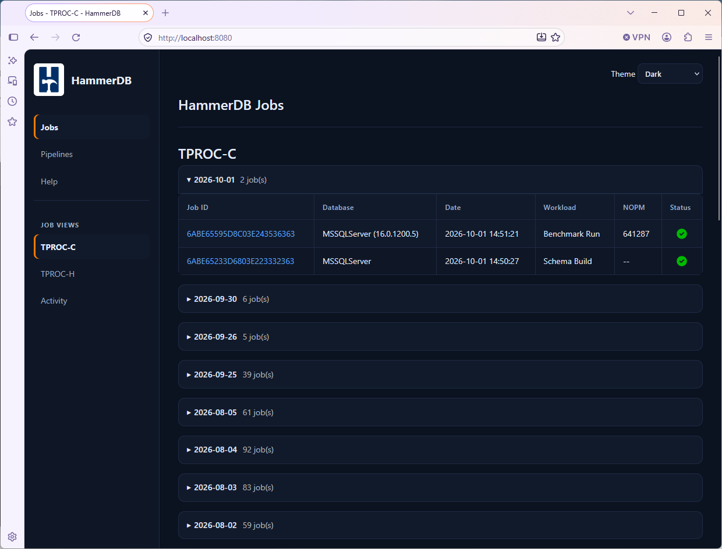This screenshot has width=722, height=549.
Task: Open the Activity job view
Action: click(x=92, y=301)
